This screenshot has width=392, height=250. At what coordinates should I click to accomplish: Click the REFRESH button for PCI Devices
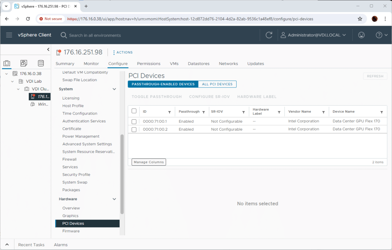(375, 76)
